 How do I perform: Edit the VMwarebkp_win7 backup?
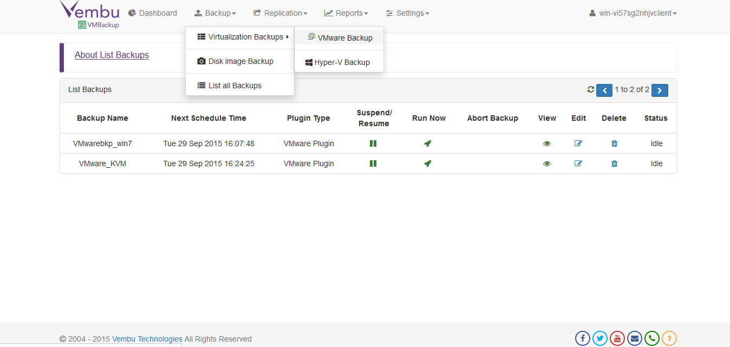[x=578, y=143]
